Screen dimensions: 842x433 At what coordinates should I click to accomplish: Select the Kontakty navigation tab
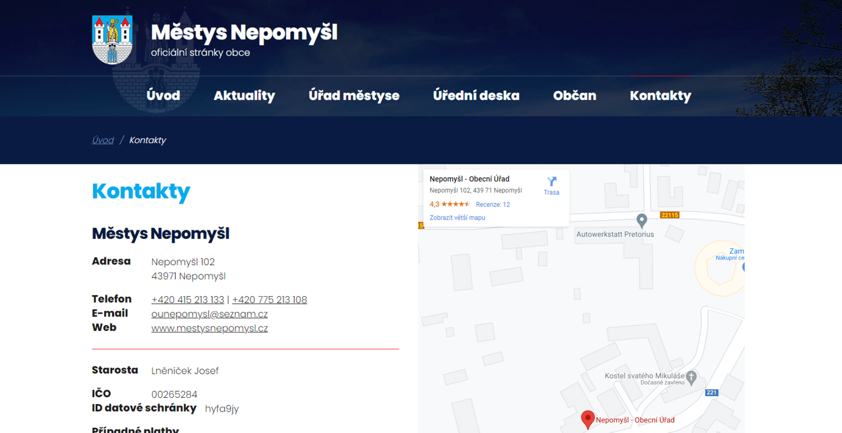click(660, 96)
